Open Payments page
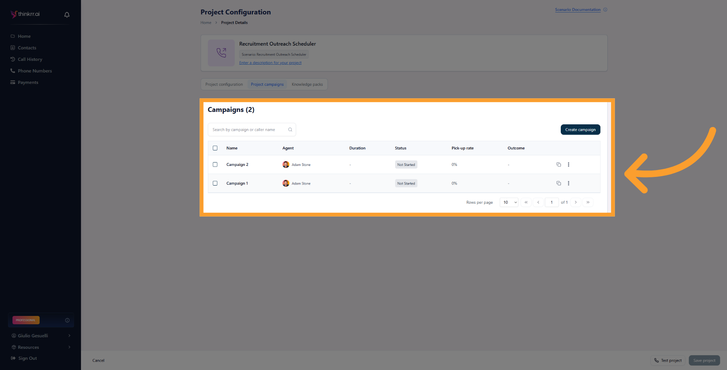The width and height of the screenshot is (727, 370). click(x=28, y=82)
